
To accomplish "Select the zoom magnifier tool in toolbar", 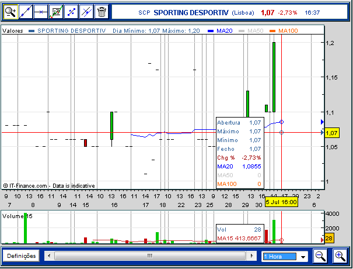I will 11,12.
